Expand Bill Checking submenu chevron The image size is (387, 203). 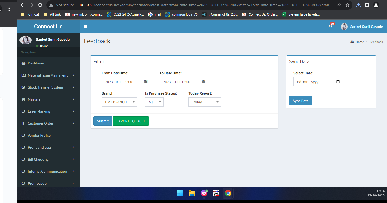(73, 159)
